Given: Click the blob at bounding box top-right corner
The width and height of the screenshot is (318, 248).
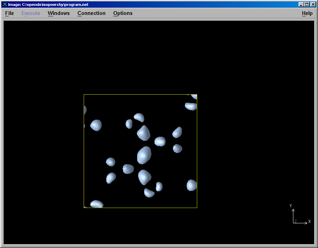Looking at the screenshot, I should (x=194, y=97).
